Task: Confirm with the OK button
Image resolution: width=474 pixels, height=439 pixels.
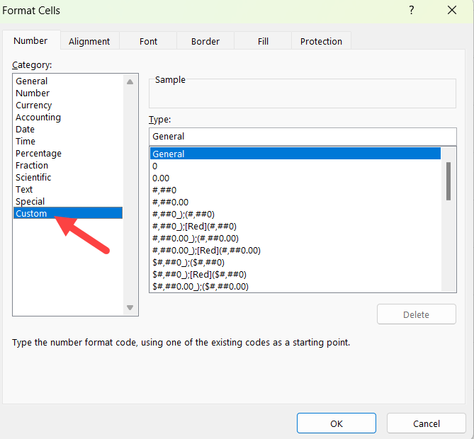Action: [x=337, y=423]
